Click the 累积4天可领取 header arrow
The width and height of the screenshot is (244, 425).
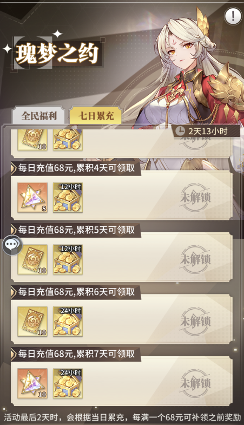[14, 168]
